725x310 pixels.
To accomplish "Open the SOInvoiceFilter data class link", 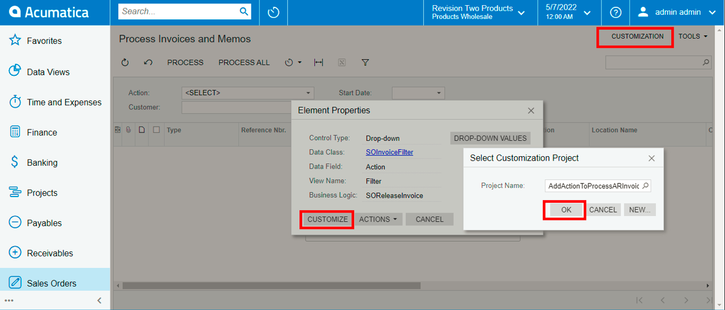I will pos(389,152).
